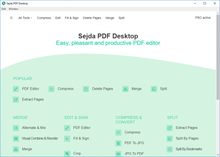220x157 pixels.
Task: Click the Crop tool icon
Action: click(67, 153)
